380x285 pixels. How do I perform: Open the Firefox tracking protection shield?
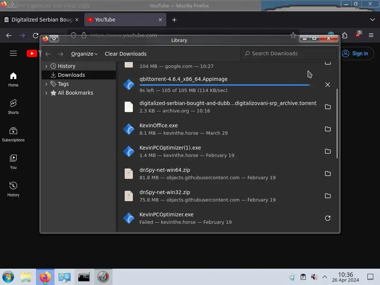pos(73,35)
